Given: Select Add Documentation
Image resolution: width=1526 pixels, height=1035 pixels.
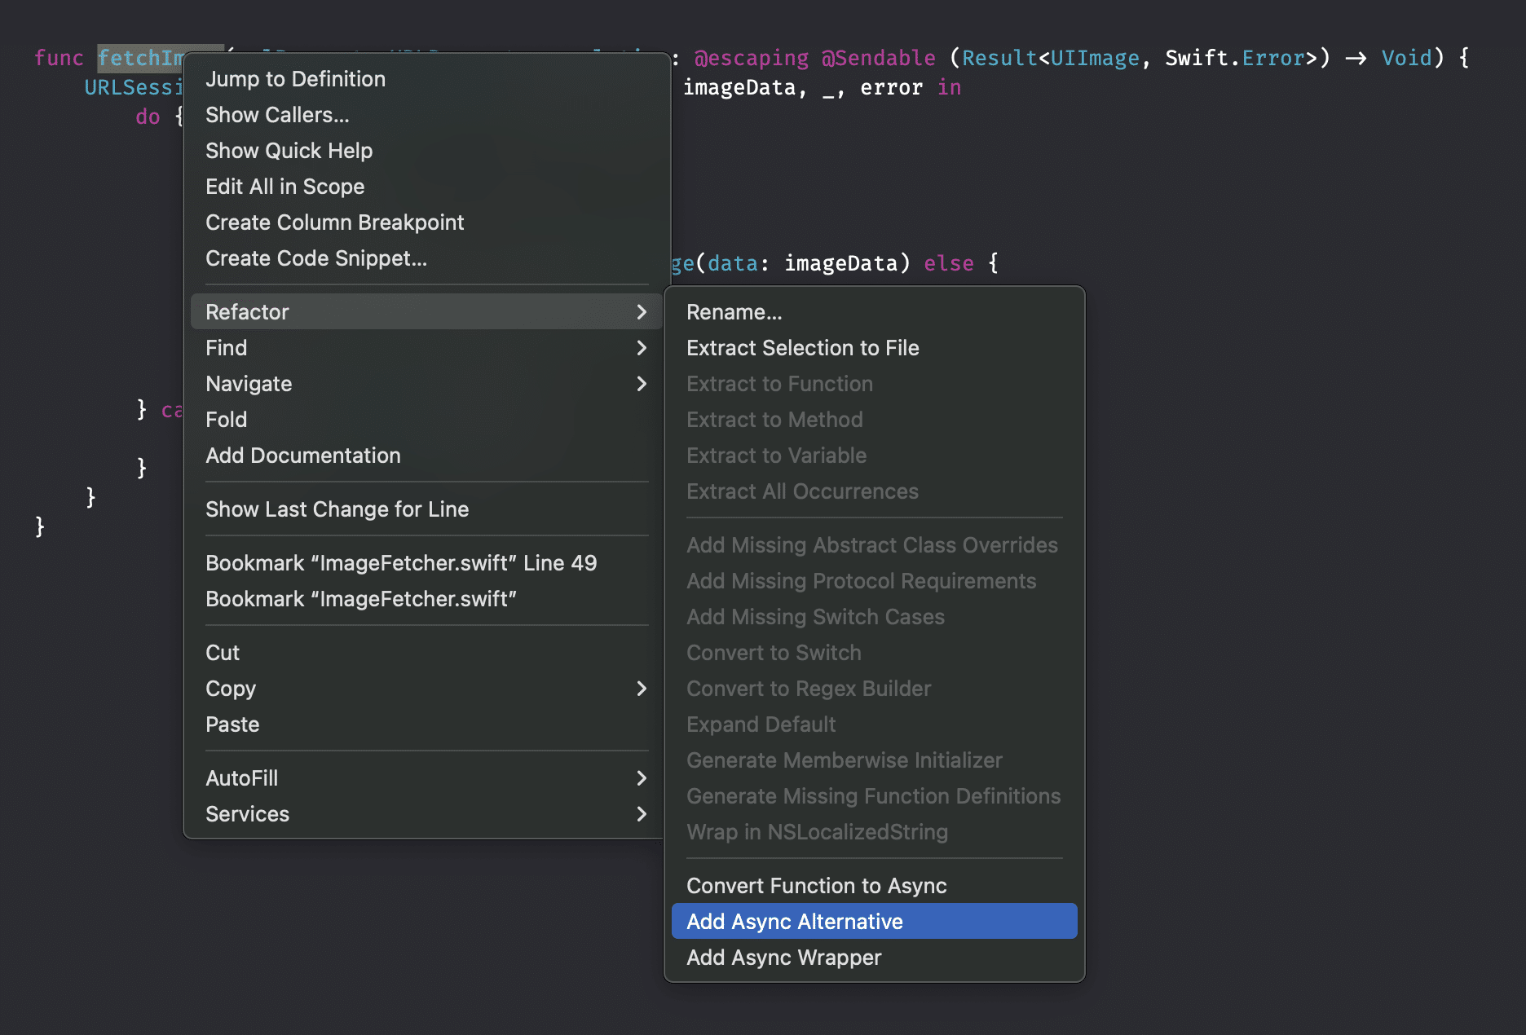Looking at the screenshot, I should (x=302, y=456).
